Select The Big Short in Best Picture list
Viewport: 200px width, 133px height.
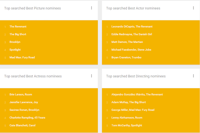[18, 34]
